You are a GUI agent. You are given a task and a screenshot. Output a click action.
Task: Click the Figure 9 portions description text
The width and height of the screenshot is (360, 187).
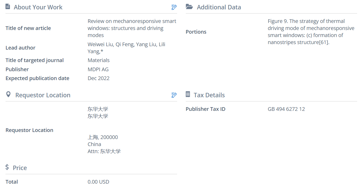(311, 32)
